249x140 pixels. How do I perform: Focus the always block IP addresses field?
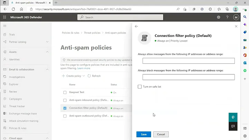click(x=188, y=77)
